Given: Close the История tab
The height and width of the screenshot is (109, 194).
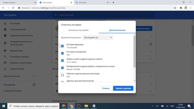Looking at the screenshot, I should 108,2.
